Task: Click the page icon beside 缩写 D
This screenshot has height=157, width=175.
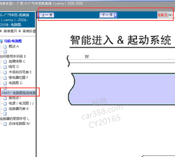Action: click(5, 67)
